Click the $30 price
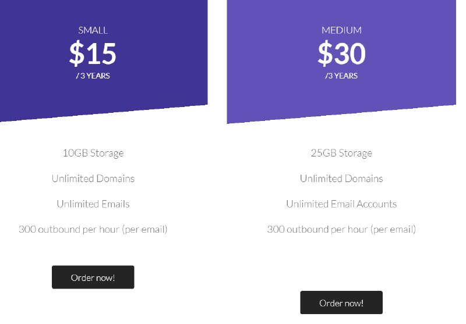Screen dimensions: 466x324 [341, 54]
